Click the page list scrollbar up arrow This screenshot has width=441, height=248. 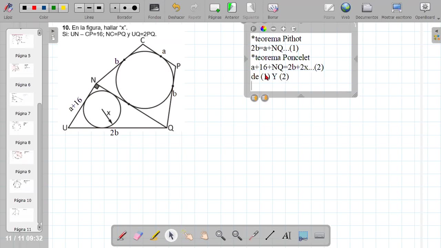tap(40, 33)
